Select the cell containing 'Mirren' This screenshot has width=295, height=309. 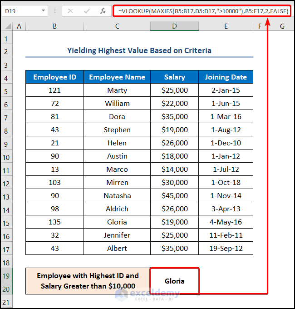tap(117, 183)
